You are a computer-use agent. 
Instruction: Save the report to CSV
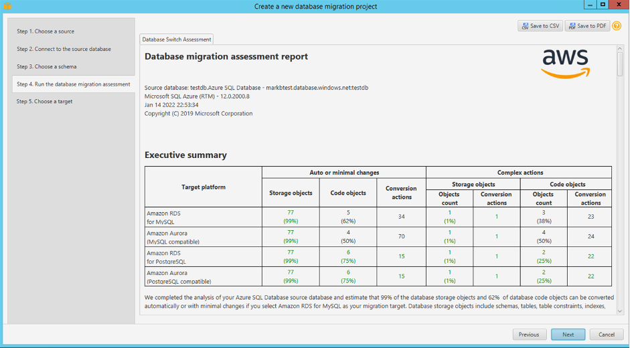(540, 25)
